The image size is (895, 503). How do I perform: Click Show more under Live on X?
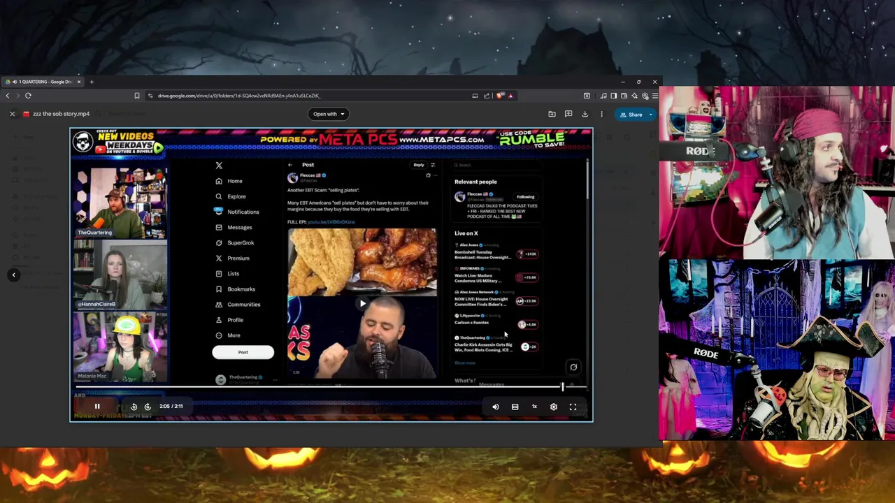[465, 363]
